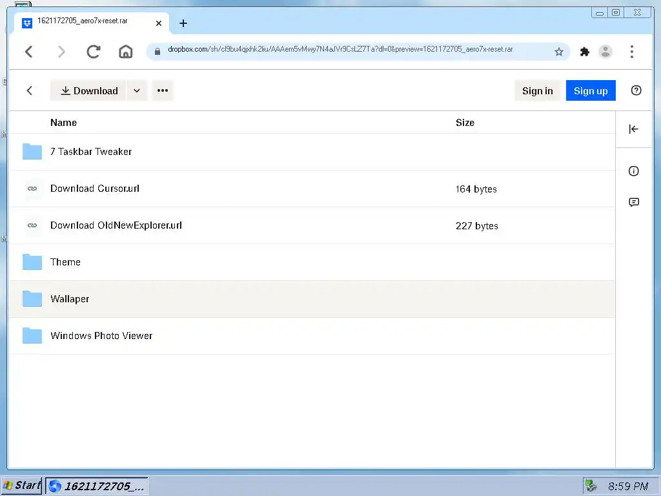Open the browser home page icon

click(x=126, y=52)
